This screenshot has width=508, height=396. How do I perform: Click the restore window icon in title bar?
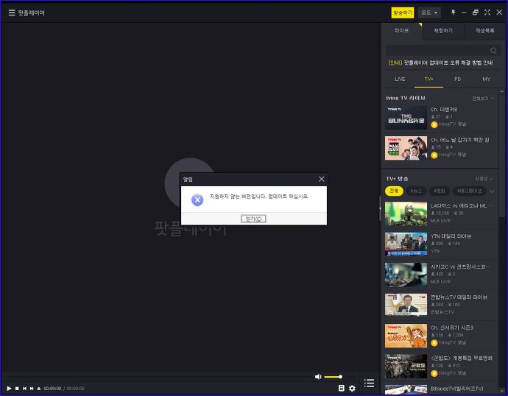476,13
